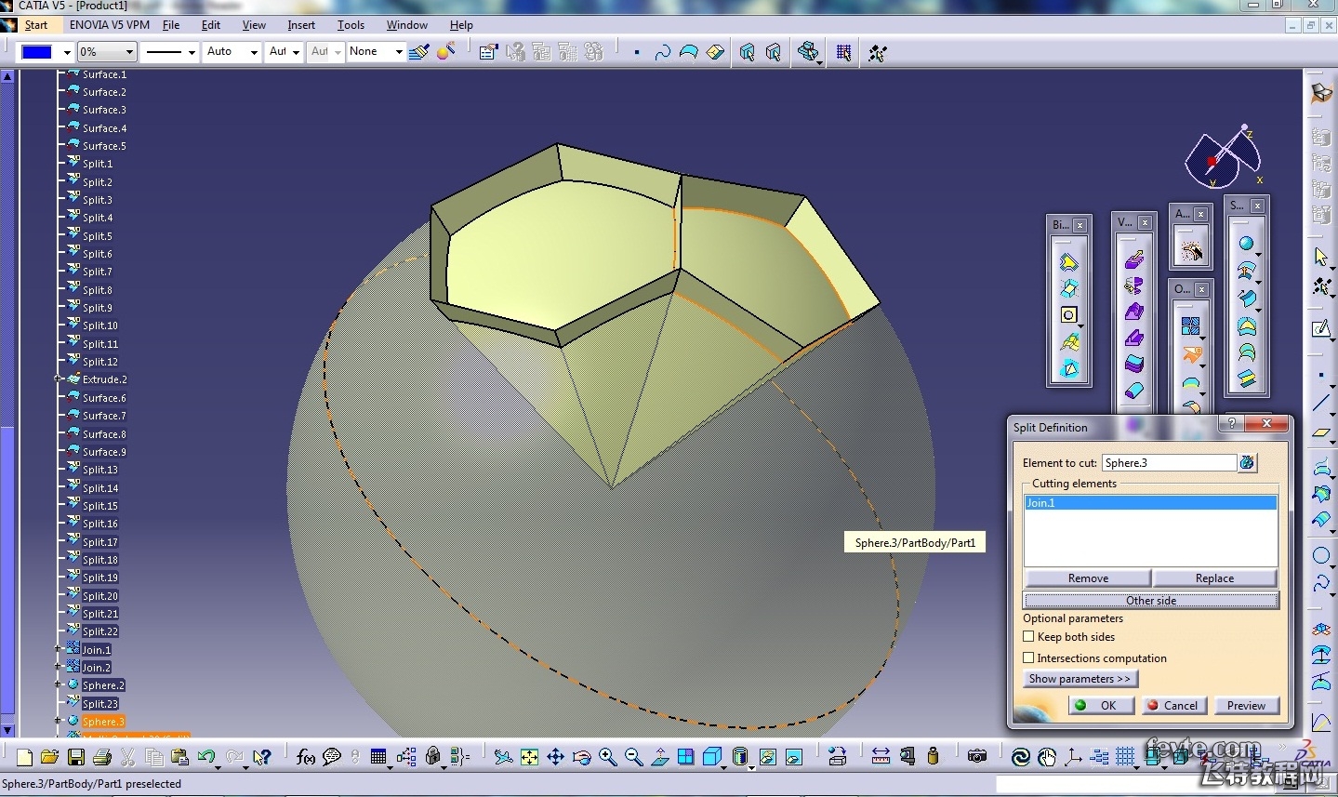
Task: Open the Window menu
Action: pos(407,25)
